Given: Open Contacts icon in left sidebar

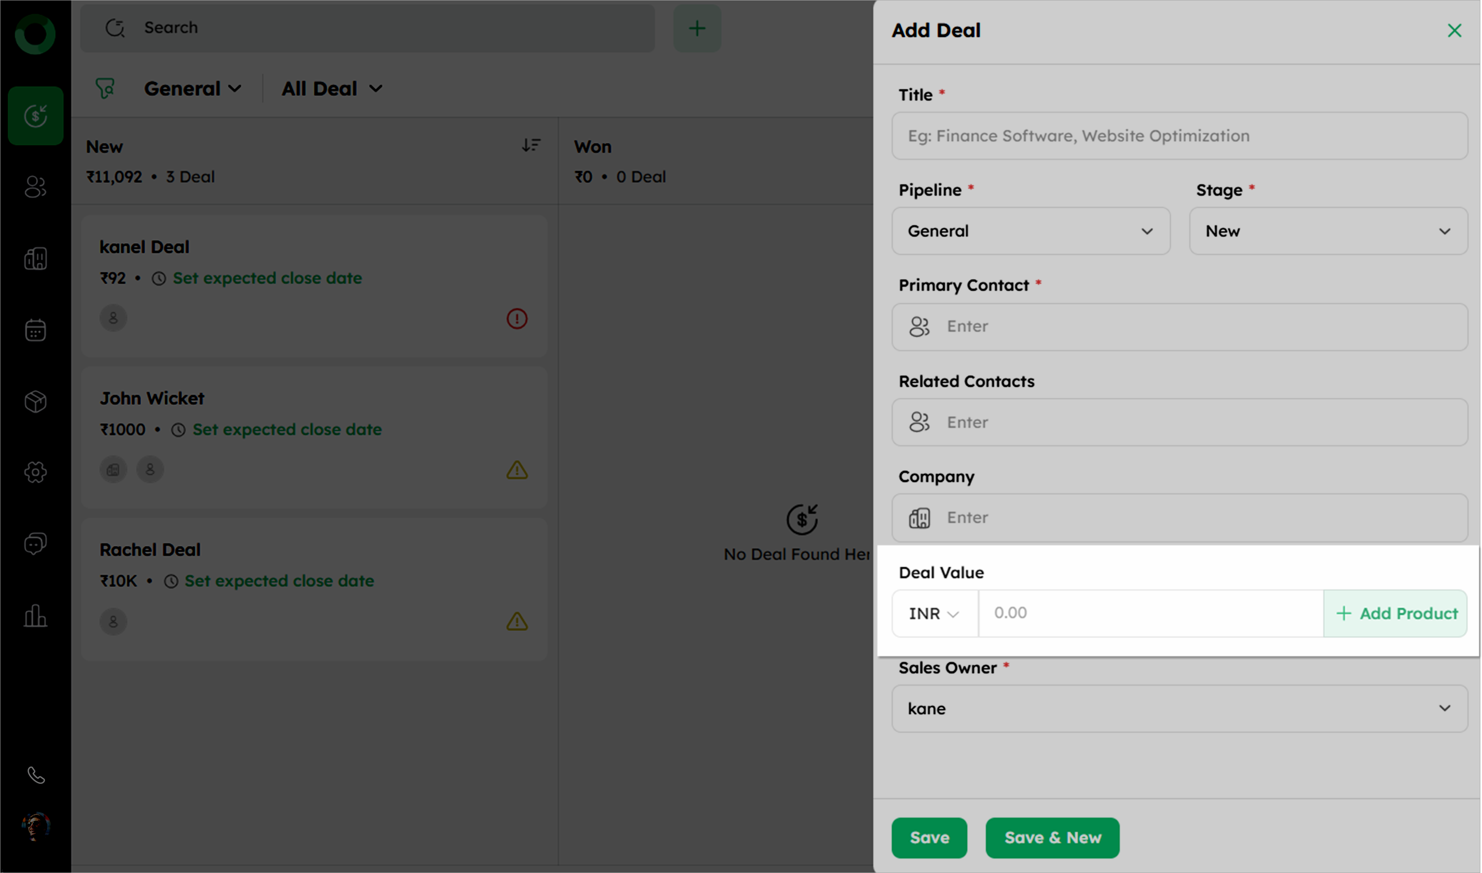Looking at the screenshot, I should click(x=35, y=187).
